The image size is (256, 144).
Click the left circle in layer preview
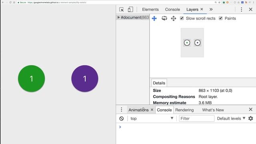[187, 43]
